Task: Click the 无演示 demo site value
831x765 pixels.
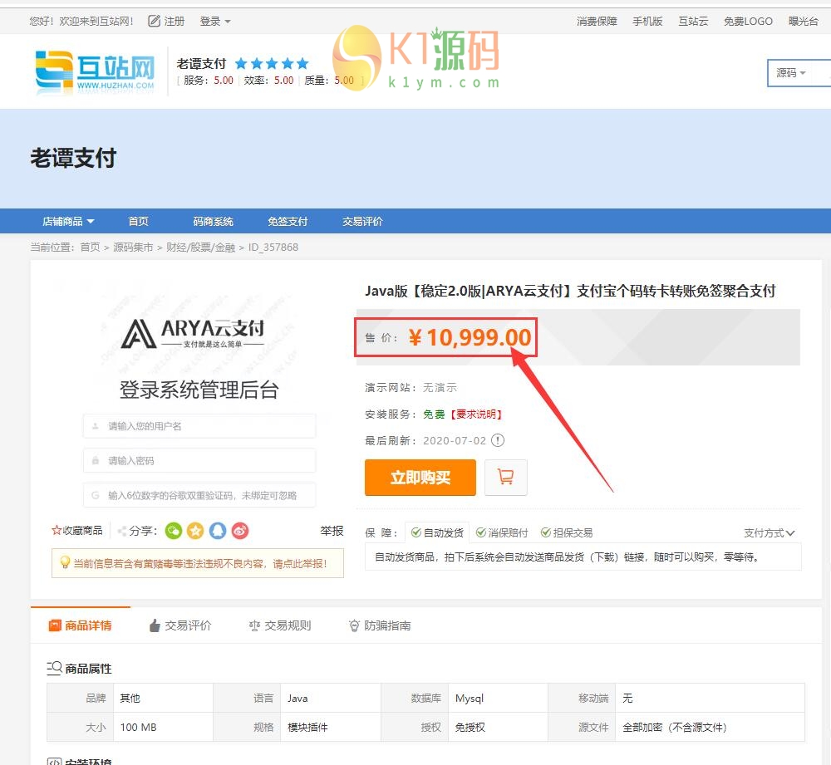Action: [440, 388]
